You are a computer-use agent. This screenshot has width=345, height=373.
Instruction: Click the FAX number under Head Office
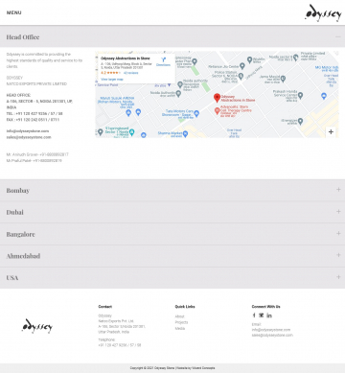33,120
